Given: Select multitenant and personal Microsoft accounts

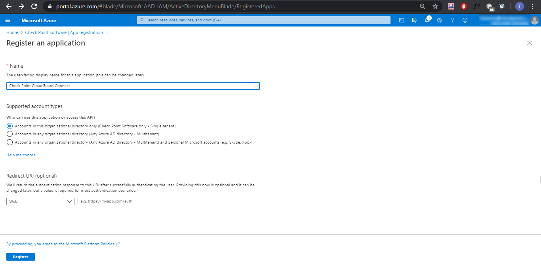Looking at the screenshot, I should (10, 142).
